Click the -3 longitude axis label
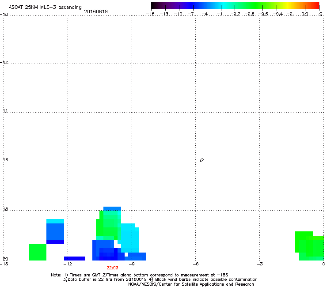This screenshot has width=327, height=287. click(x=260, y=264)
